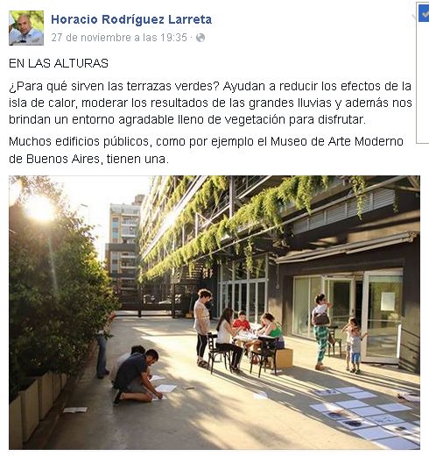Open the post timestamp 27 de noviembre
This screenshot has height=456, width=429.
point(119,38)
